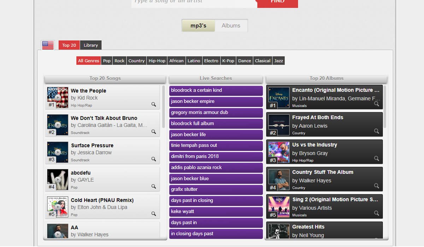This screenshot has width=424, height=247.
Task: Select the K-Pop genre
Action: point(228,60)
